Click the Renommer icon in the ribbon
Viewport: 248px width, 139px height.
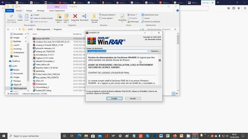click(84, 16)
